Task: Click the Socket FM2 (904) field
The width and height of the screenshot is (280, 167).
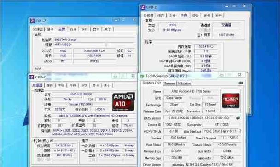Action: [81, 104]
